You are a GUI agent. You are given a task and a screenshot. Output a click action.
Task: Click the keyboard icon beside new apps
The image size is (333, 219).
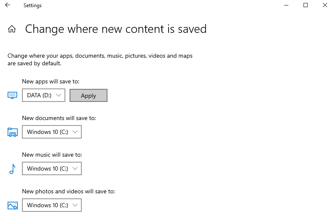12,95
